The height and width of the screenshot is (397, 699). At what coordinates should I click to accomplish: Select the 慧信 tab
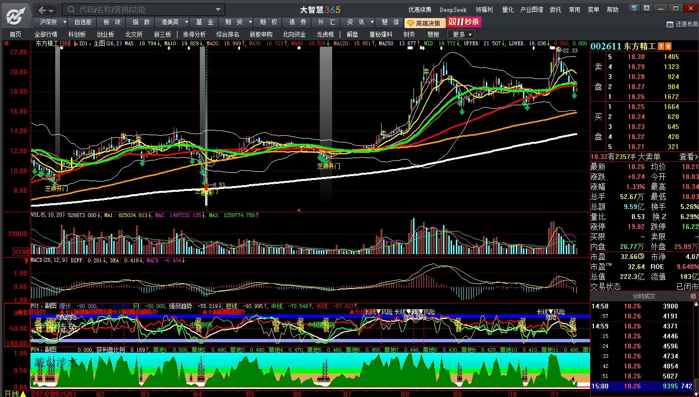coord(390,22)
